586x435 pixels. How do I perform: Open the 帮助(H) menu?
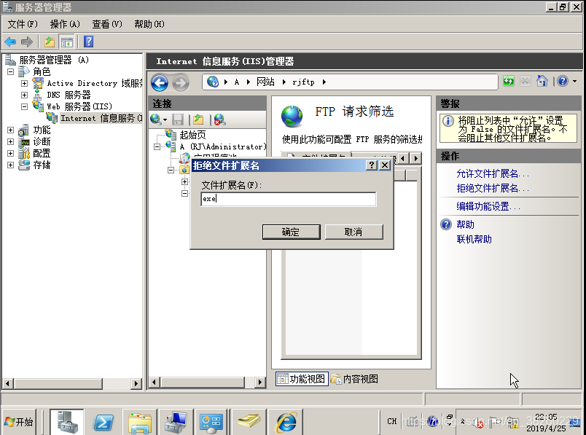(149, 24)
